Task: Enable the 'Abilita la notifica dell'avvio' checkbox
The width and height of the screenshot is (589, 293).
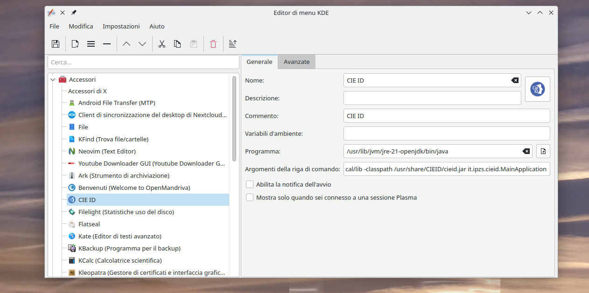Action: point(250,184)
